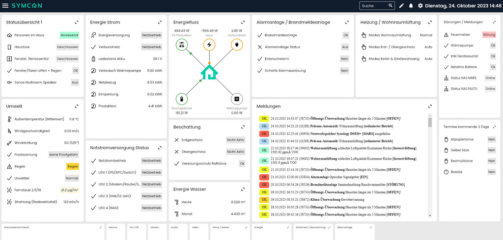Click the PV Produktion solar icon in Energiefluss

pyautogui.click(x=182, y=45)
